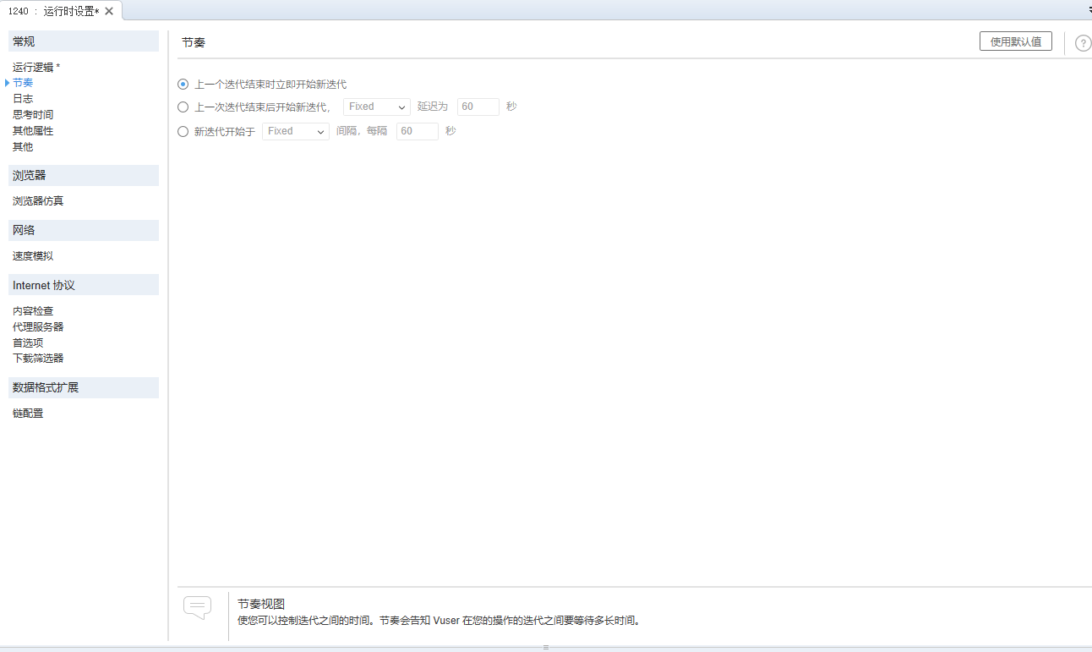Image resolution: width=1092 pixels, height=652 pixels.
Task: Close the 运行时设置 tab
Action: [109, 11]
